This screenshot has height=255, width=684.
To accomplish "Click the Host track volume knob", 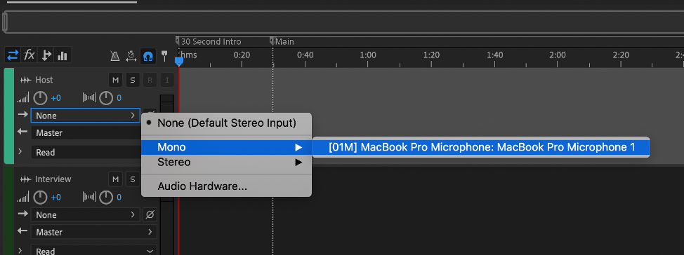I will pos(40,98).
